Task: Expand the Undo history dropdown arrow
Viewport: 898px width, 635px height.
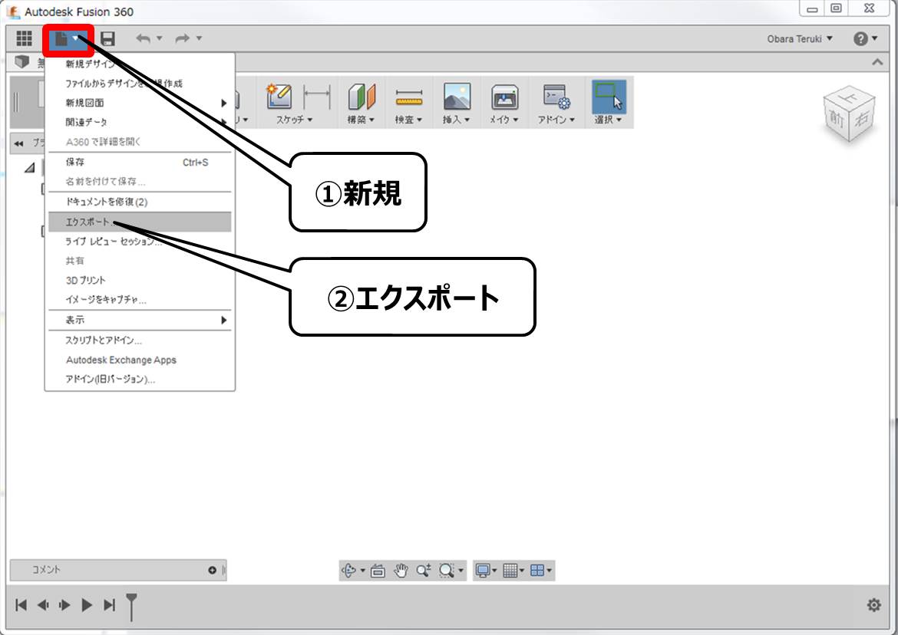Action: pos(159,38)
